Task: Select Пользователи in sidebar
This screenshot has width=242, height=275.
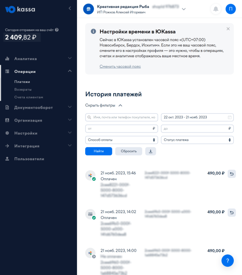Action: [29, 159]
